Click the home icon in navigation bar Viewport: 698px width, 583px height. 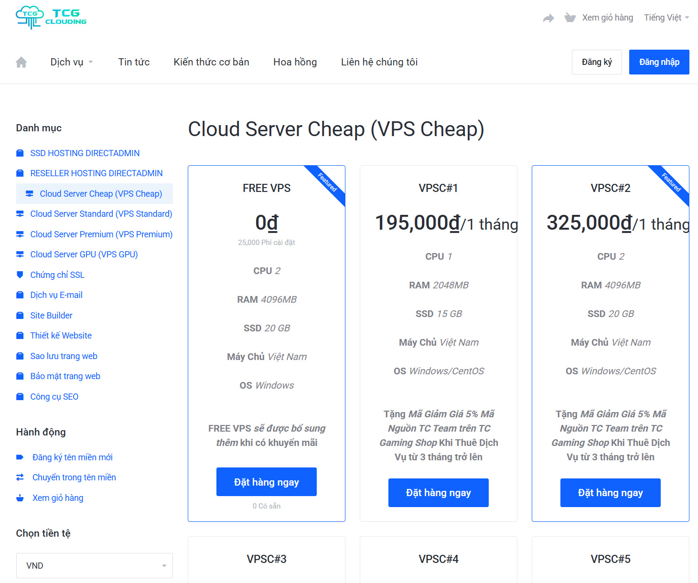21,62
